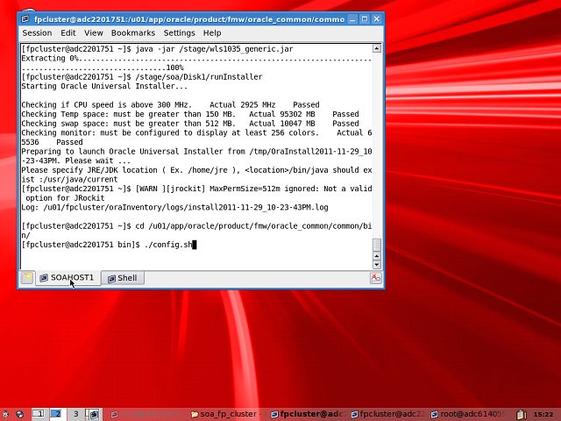Click the terminal scrollbar up arrow at top
Image resolution: width=561 pixels, height=421 pixels.
point(377,48)
